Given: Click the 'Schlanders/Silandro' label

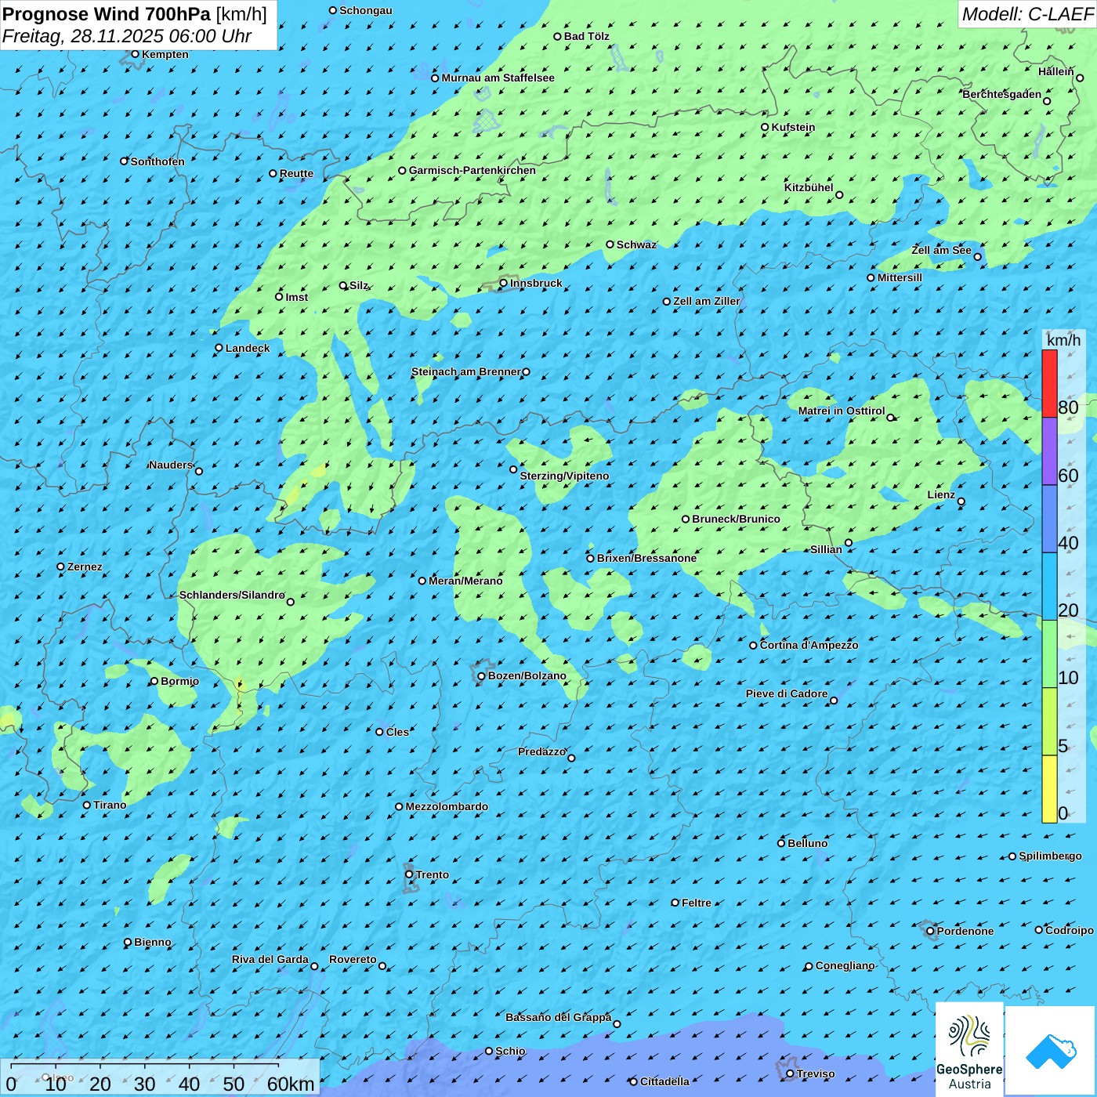Looking at the screenshot, I should (232, 595).
